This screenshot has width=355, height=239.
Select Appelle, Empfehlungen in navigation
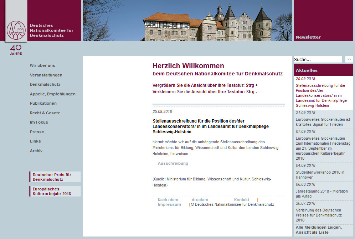[52, 94]
